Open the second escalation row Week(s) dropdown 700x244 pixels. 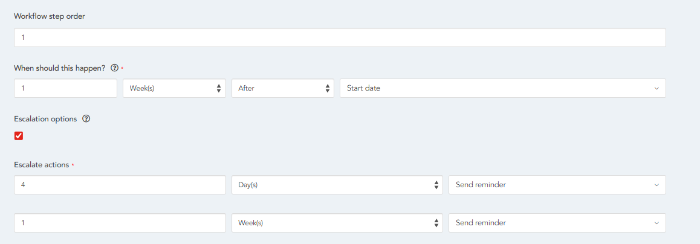point(336,223)
